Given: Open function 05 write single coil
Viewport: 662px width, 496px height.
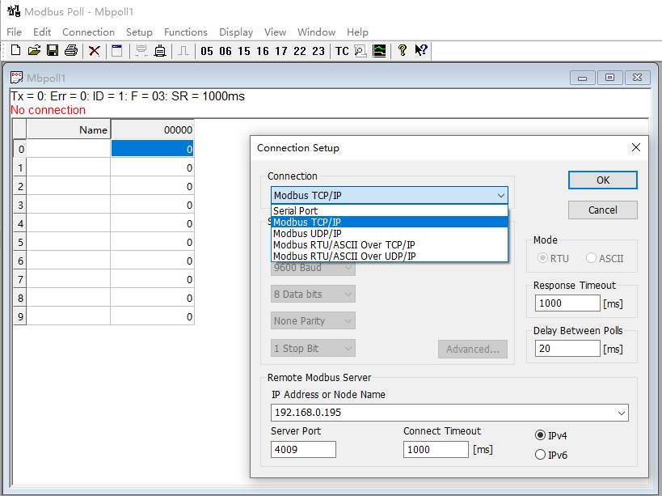Looking at the screenshot, I should coord(207,51).
